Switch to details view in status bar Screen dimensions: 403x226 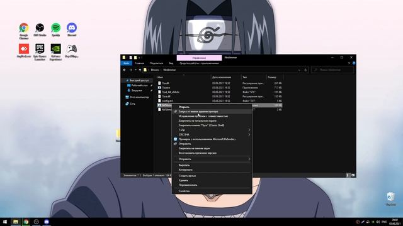tap(348, 175)
